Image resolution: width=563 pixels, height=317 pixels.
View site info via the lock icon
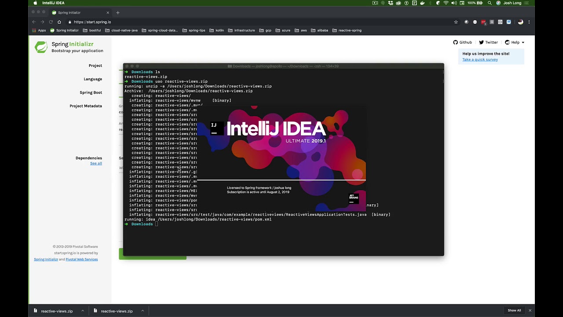coord(69,22)
